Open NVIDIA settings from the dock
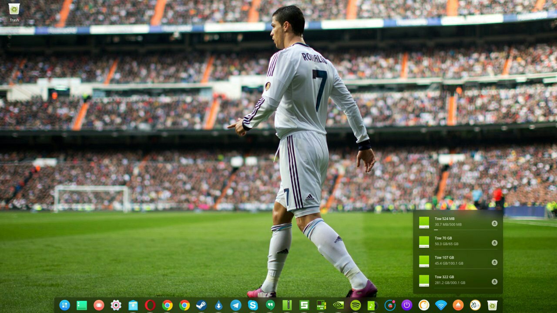The height and width of the screenshot is (313, 557). click(339, 305)
